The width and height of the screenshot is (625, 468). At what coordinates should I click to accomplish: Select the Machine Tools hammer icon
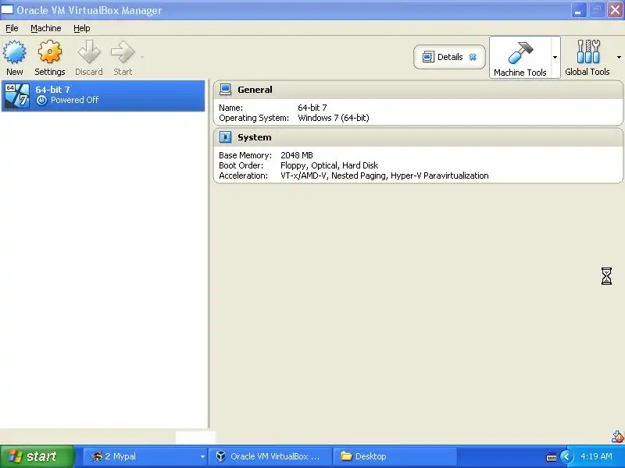(520, 52)
